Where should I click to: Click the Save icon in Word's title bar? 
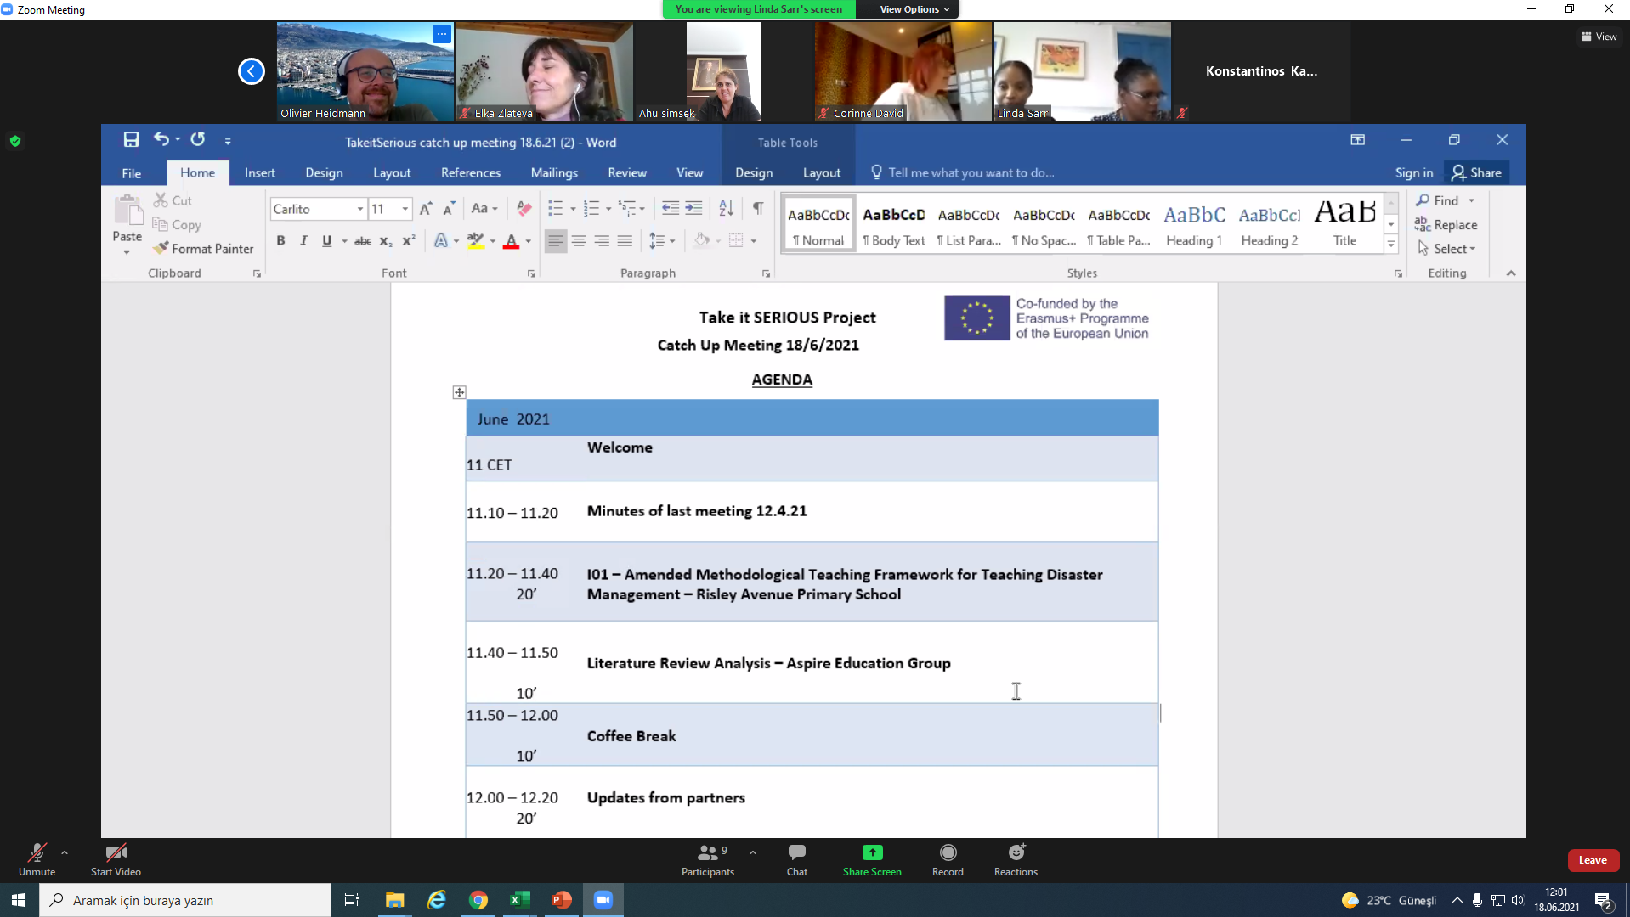coord(131,140)
